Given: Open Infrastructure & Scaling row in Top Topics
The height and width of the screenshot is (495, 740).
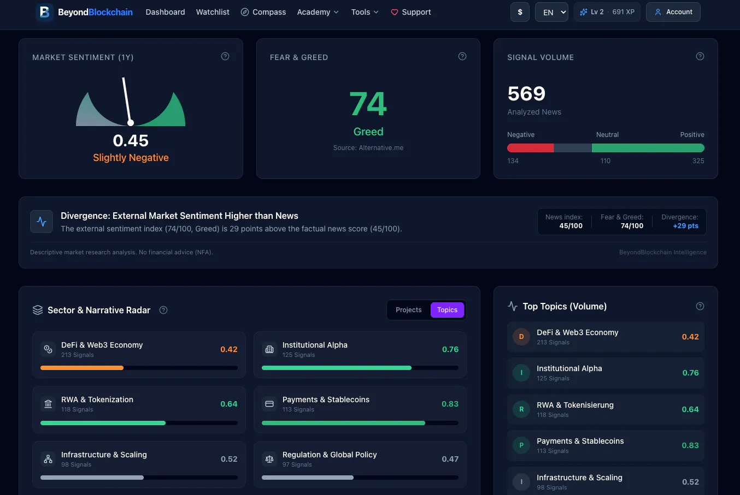Looking at the screenshot, I should (x=606, y=481).
